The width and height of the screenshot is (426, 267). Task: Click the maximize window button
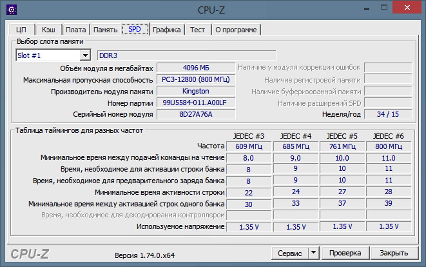coord(384,8)
